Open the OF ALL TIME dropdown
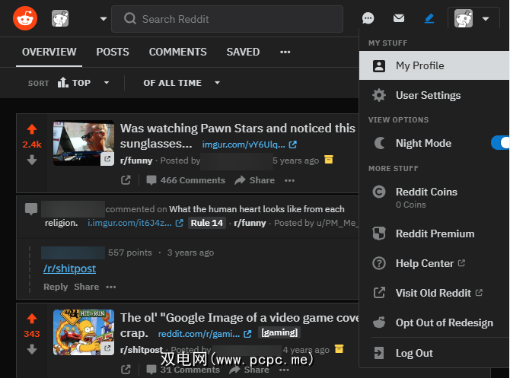The width and height of the screenshot is (510, 378). [x=181, y=83]
